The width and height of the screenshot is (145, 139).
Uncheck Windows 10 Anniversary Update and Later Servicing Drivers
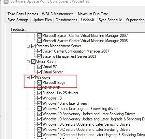[39, 114]
